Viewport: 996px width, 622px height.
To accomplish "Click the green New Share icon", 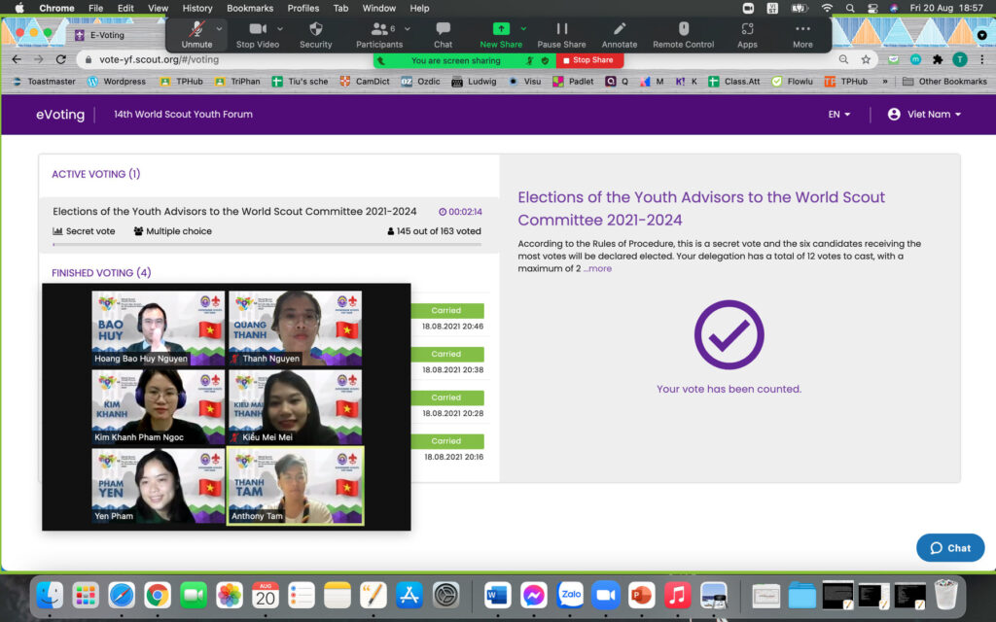I will click(501, 29).
